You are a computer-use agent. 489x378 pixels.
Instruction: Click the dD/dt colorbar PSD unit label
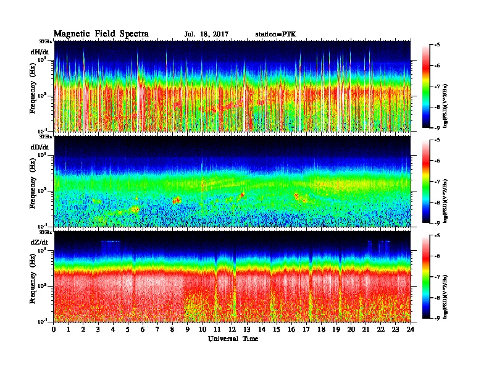pyautogui.click(x=446, y=201)
